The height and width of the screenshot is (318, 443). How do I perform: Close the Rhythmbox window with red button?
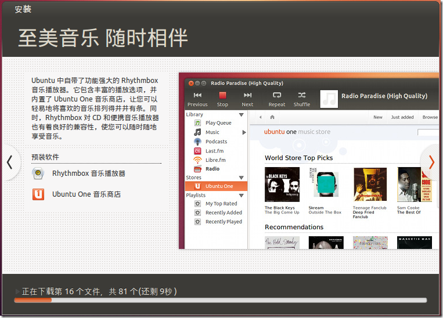pyautogui.click(x=191, y=84)
